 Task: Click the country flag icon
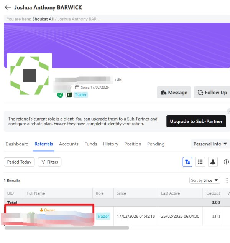coord(69,95)
